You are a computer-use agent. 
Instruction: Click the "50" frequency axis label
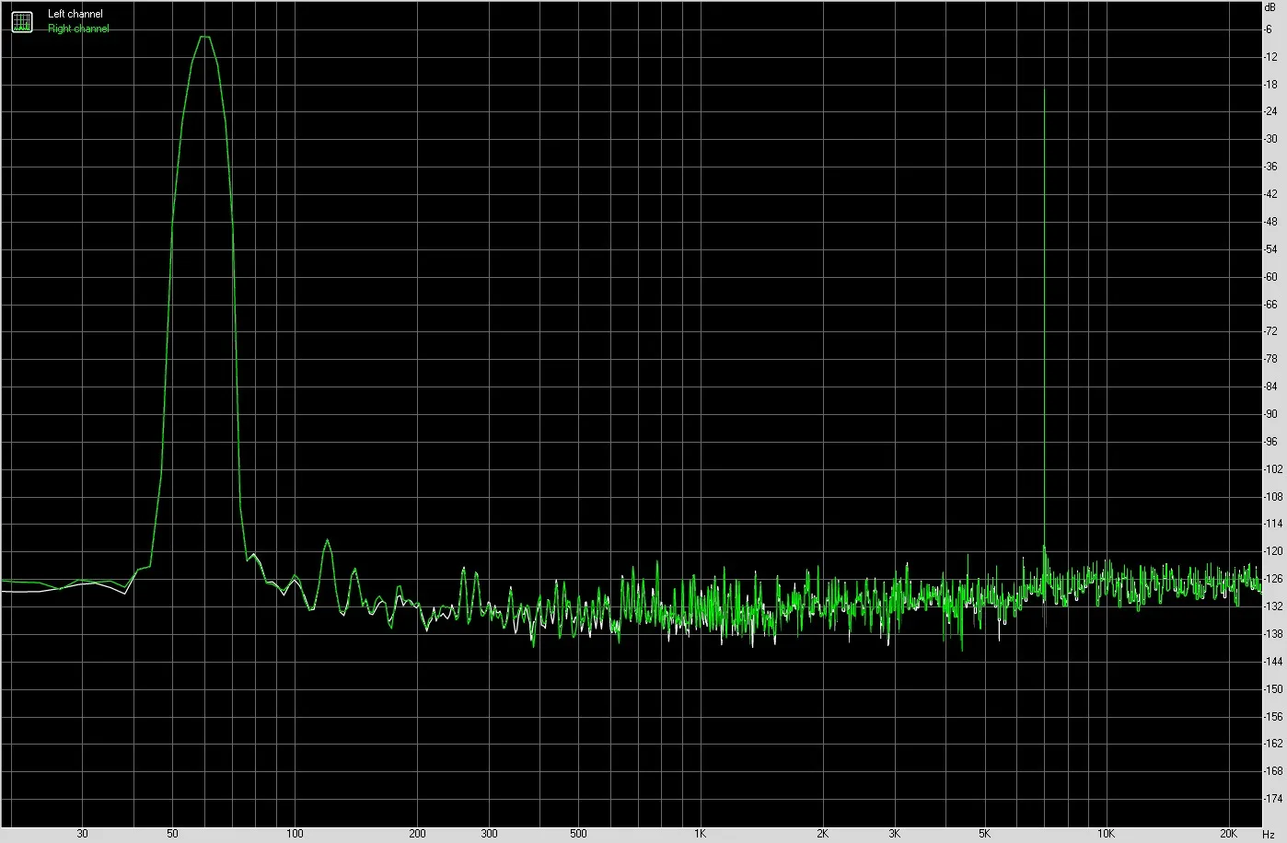pyautogui.click(x=172, y=834)
